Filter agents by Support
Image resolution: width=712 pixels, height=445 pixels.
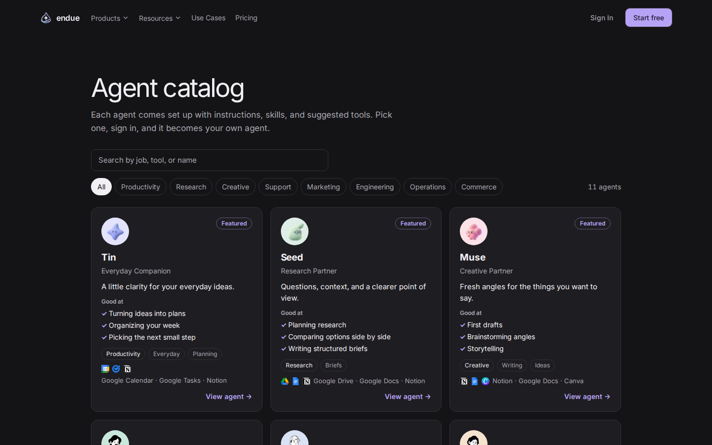tap(278, 187)
